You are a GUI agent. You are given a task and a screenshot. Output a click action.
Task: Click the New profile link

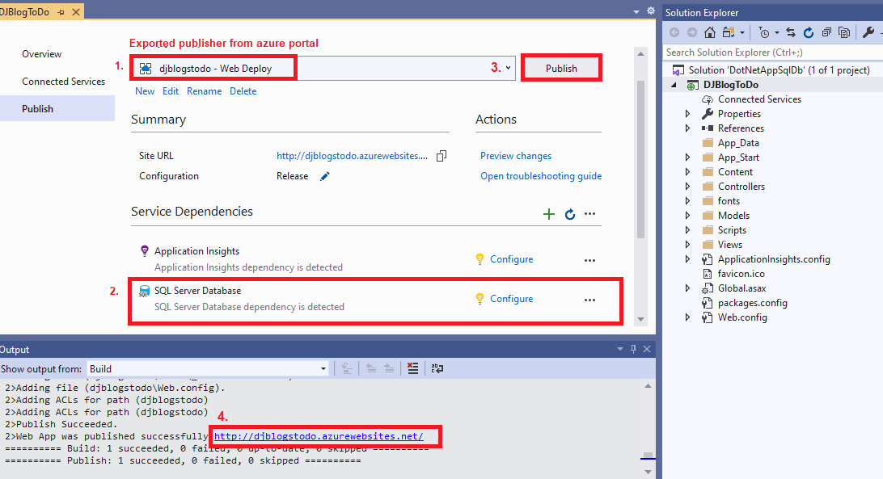point(145,91)
